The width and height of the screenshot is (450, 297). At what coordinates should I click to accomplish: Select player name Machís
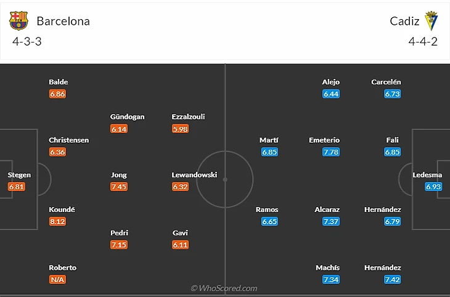(x=327, y=267)
